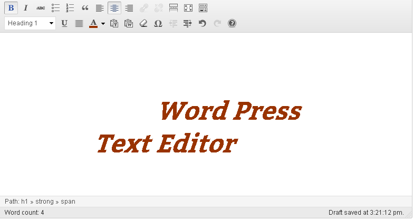Viewport: 413px width, 220px height.
Task: Click on the Text Editor heading line
Action: (168, 144)
